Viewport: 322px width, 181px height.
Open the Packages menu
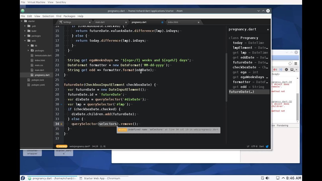pyautogui.click(x=69, y=16)
